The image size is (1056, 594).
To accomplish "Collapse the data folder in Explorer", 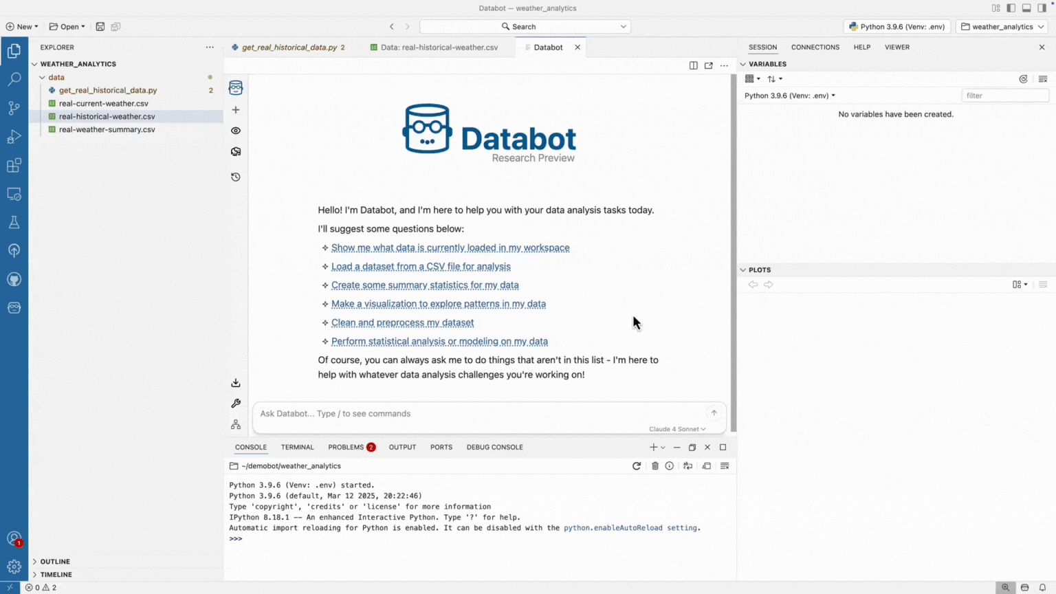I will click(43, 78).
